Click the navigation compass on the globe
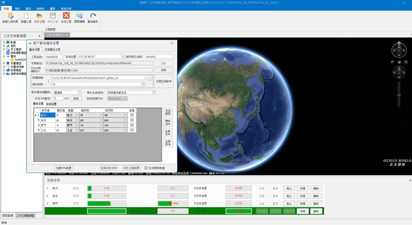The height and width of the screenshot is (225, 412). pyautogui.click(x=398, y=49)
